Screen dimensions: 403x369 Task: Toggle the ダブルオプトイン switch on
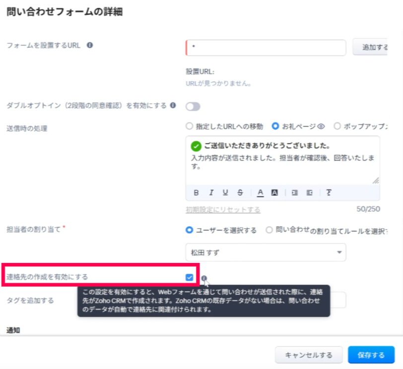[193, 106]
